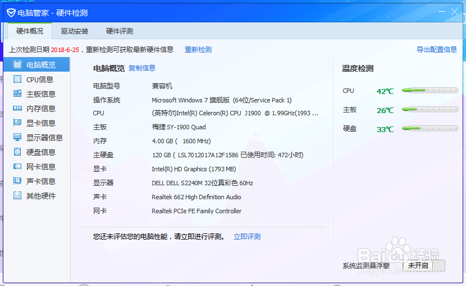Click the 显示器信息 monitor icon
The image size is (466, 286).
17,137
